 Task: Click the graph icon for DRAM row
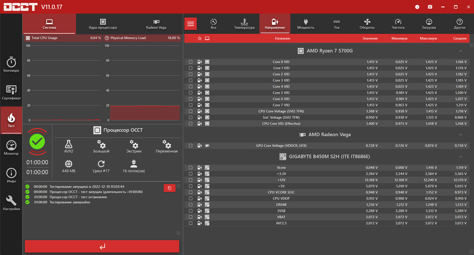(x=200, y=205)
